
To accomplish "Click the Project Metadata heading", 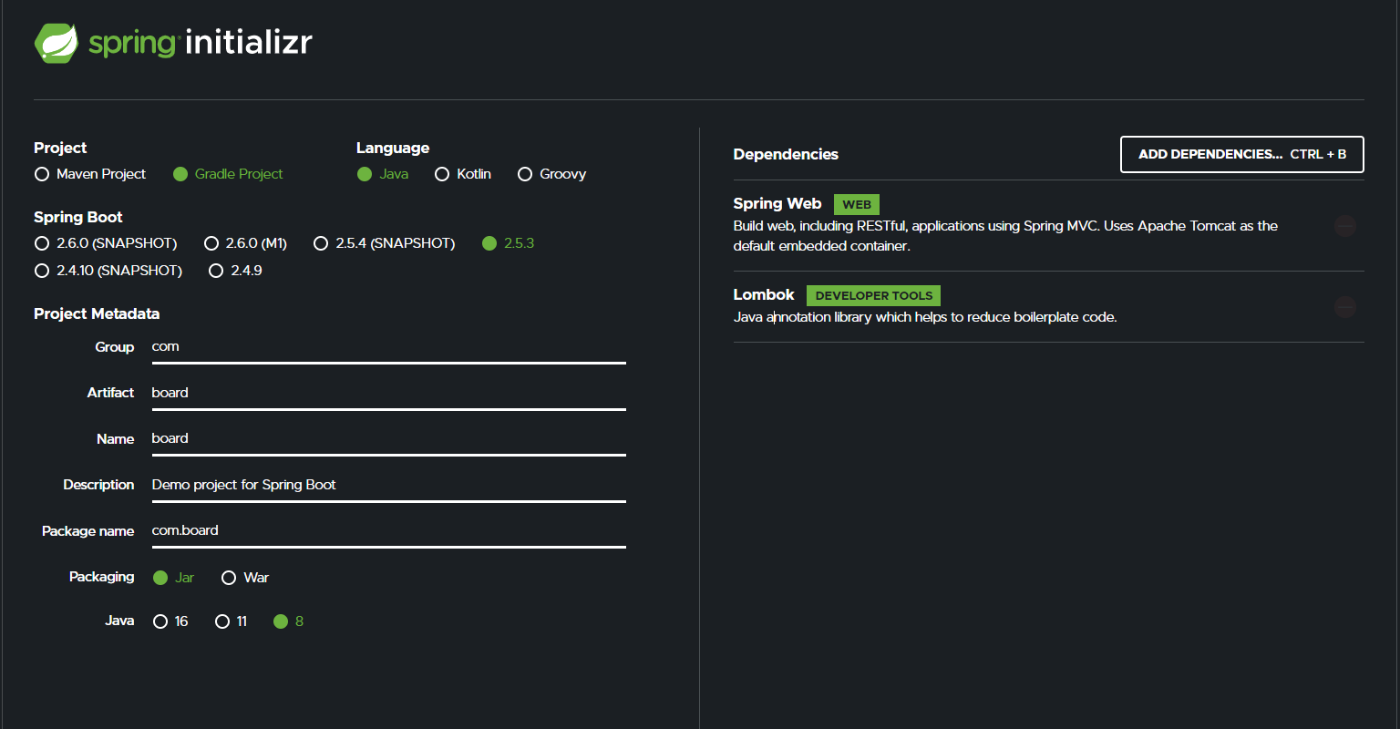I will [97, 313].
